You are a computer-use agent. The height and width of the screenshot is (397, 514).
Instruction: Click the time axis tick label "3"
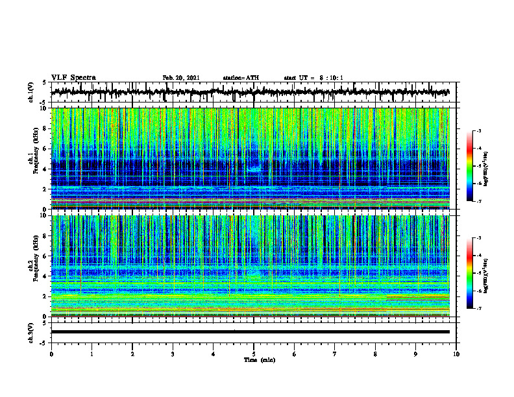[173, 354]
